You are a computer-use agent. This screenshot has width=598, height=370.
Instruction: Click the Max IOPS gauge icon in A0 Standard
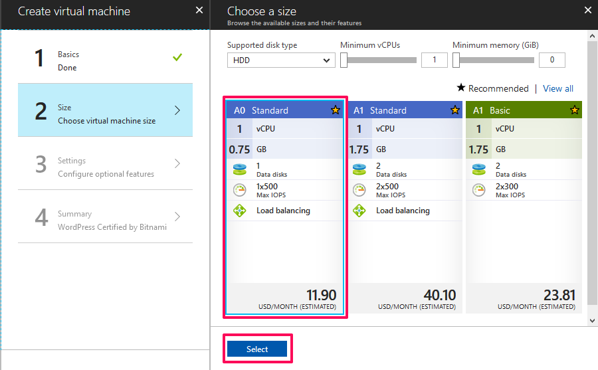coord(239,190)
